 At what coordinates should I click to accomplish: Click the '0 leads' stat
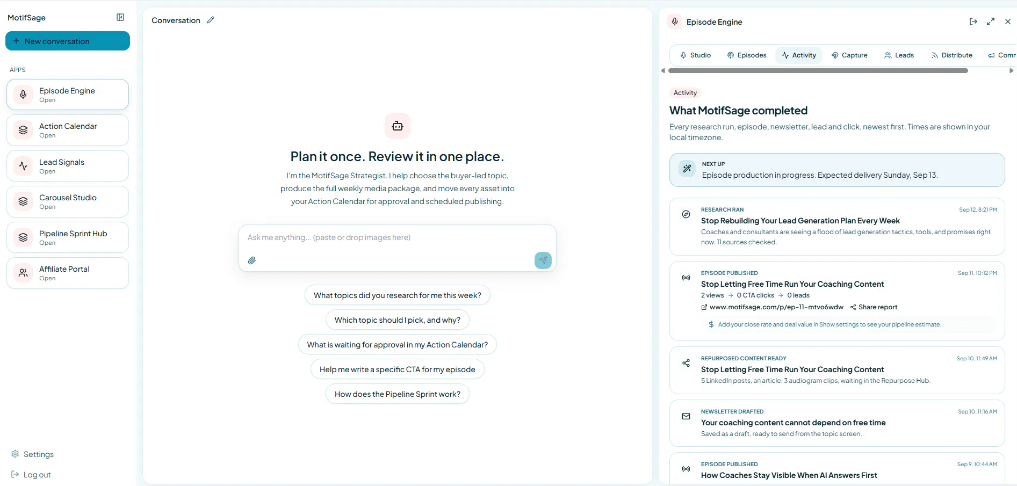pos(798,295)
